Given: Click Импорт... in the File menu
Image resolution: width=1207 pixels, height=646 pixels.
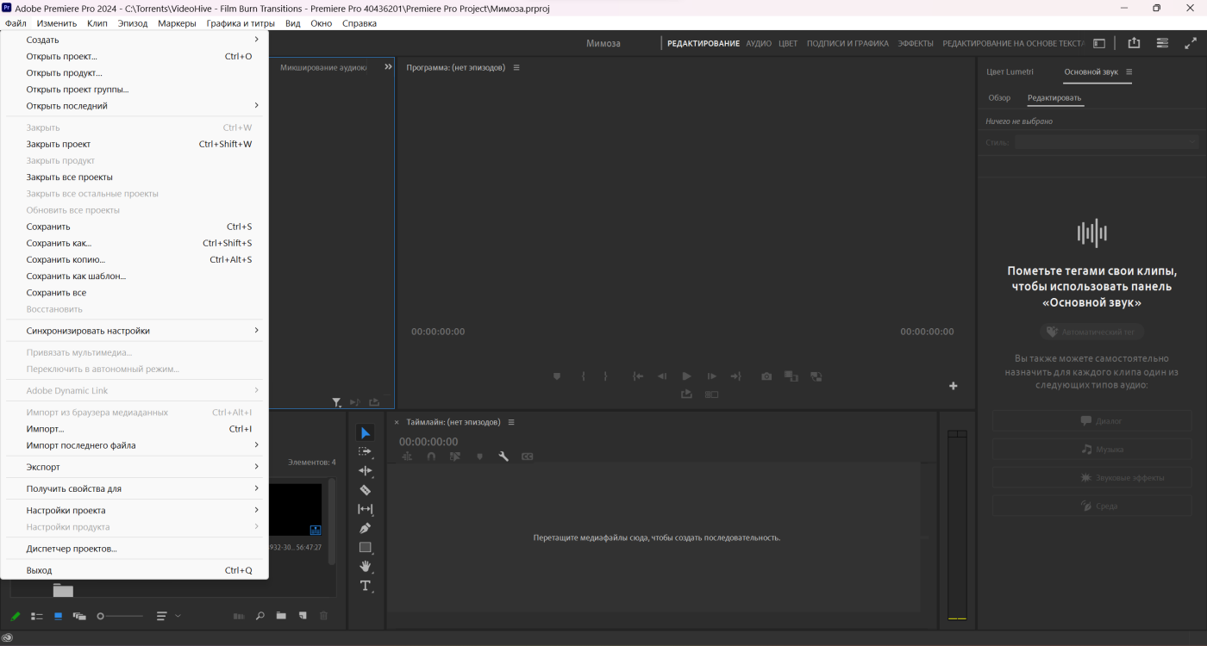Looking at the screenshot, I should (46, 429).
